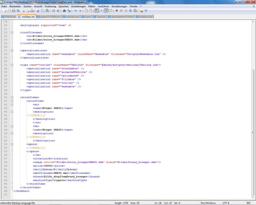The image size is (256, 205).
Task: Switch to the deutzAgrotronX720.xml tab
Action: tap(121, 17)
